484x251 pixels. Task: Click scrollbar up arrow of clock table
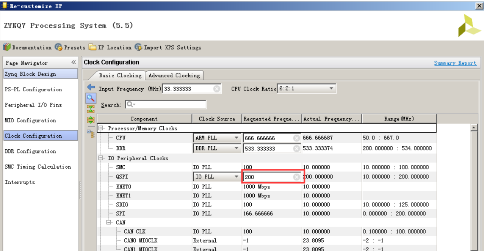point(474,127)
